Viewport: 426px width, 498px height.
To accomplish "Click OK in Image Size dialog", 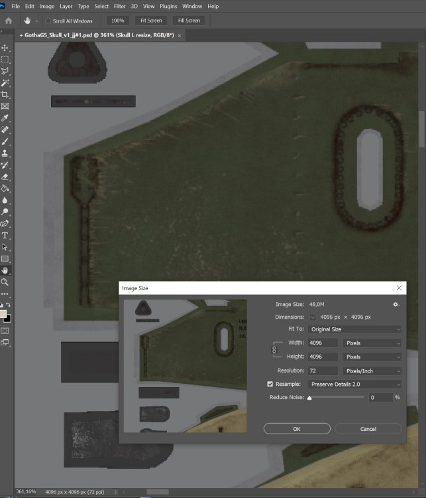I will [297, 429].
